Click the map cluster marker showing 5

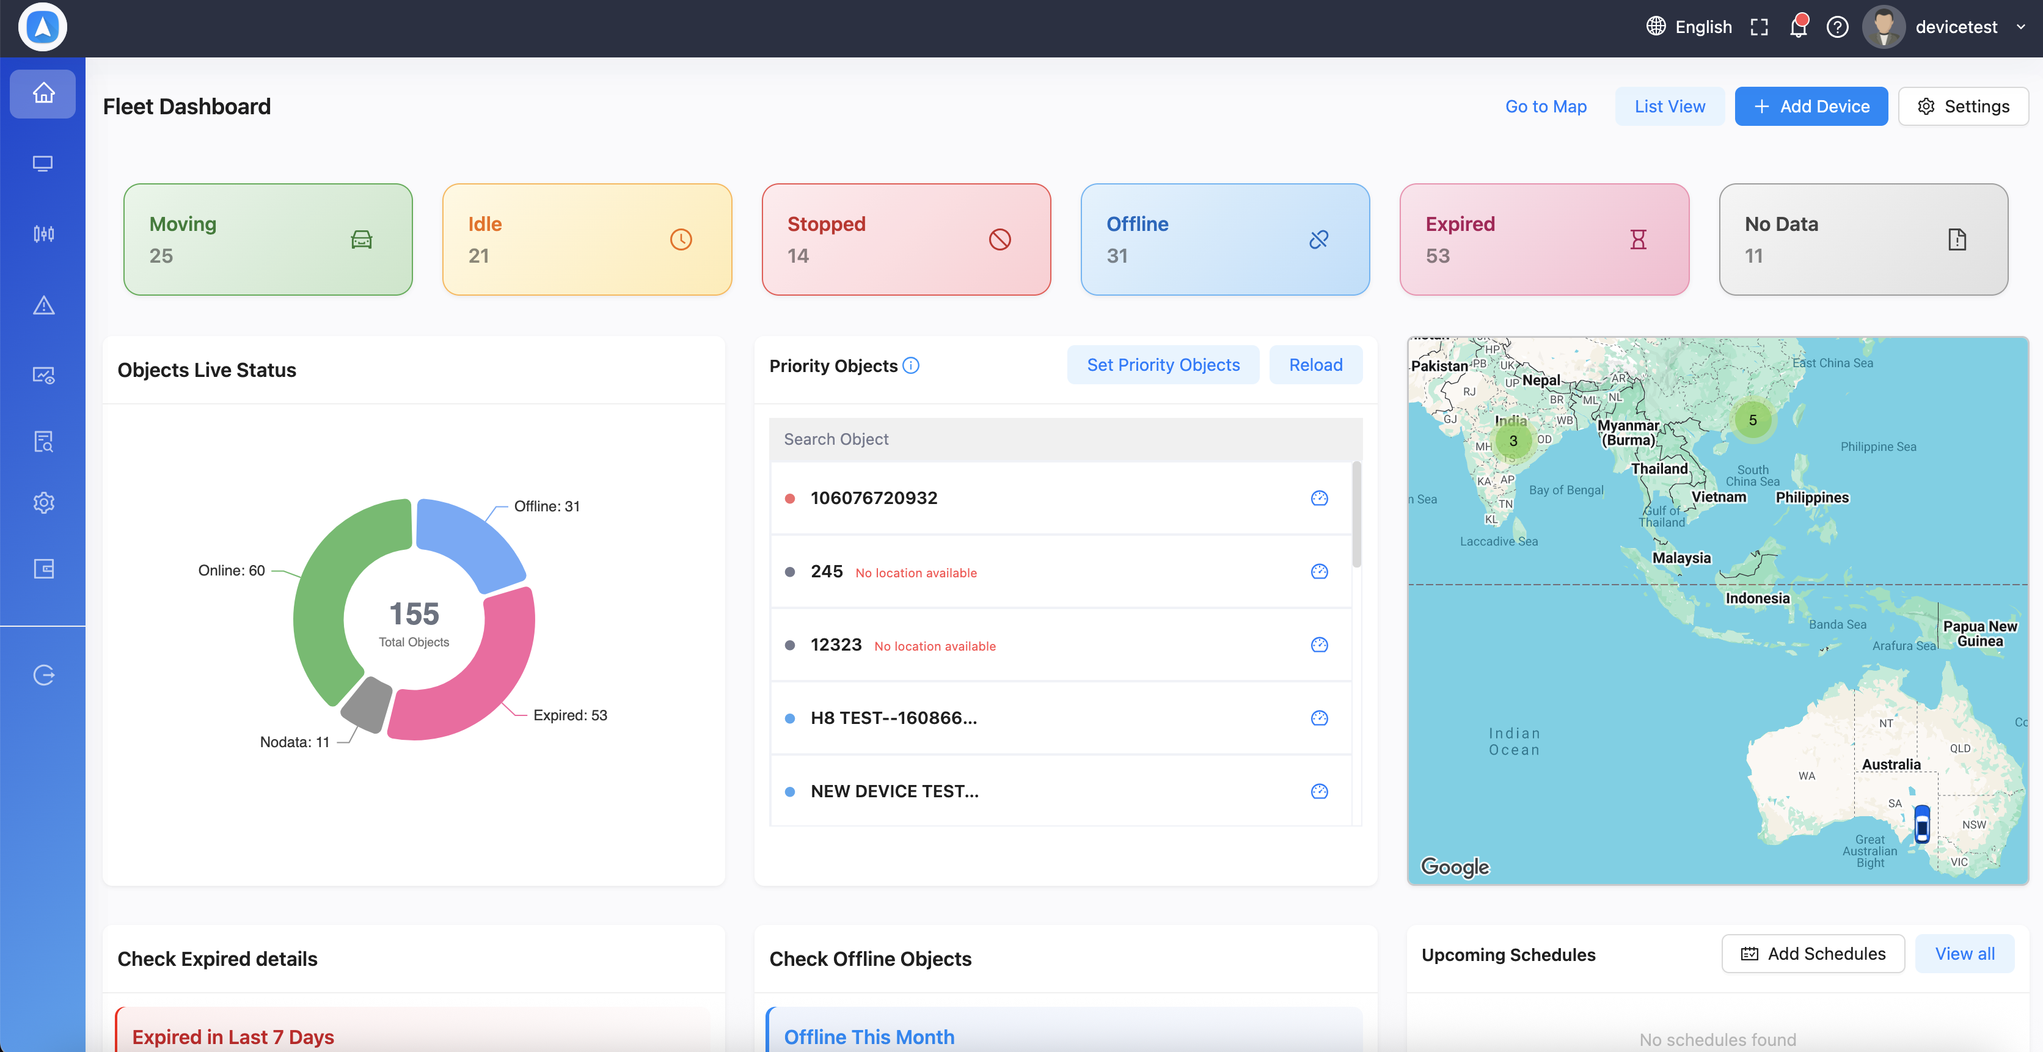[1753, 420]
